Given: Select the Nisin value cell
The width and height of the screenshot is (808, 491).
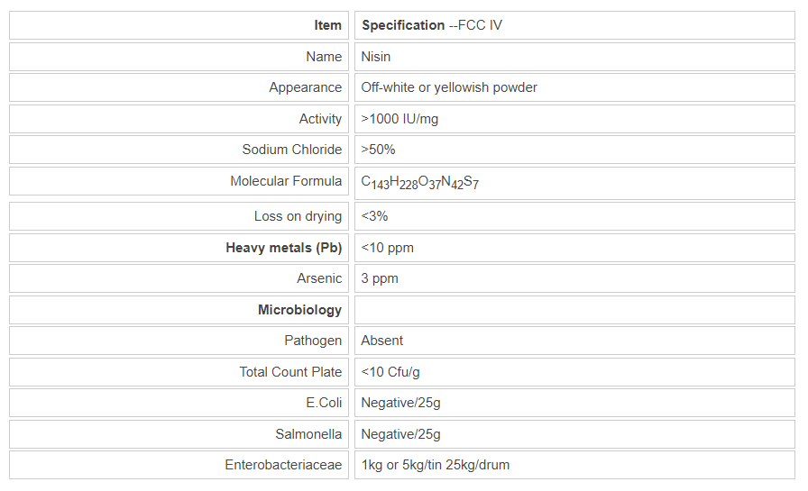Looking at the screenshot, I should (376, 57).
